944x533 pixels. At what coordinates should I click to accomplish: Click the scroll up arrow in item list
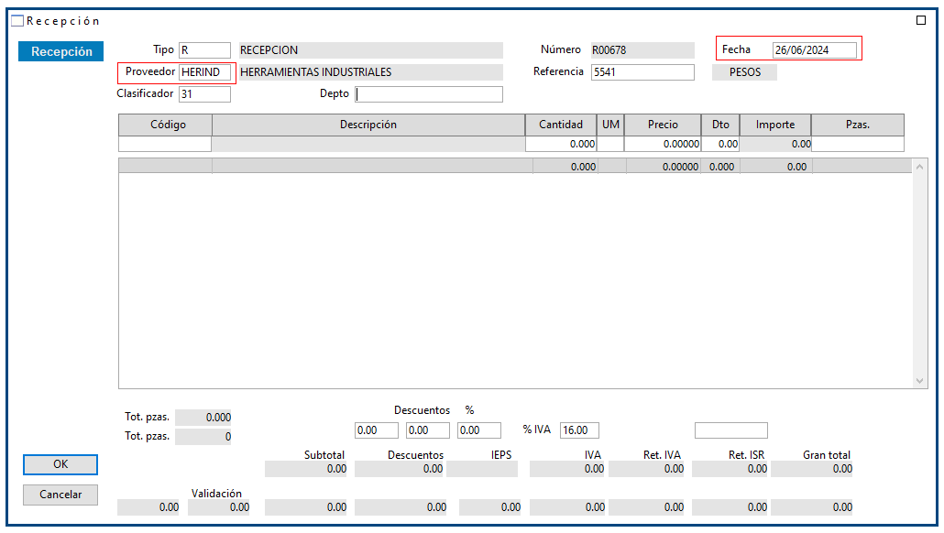920,167
